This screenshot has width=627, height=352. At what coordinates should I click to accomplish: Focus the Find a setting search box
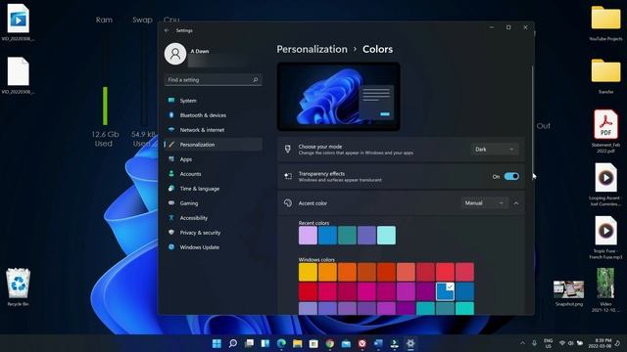[x=214, y=80]
